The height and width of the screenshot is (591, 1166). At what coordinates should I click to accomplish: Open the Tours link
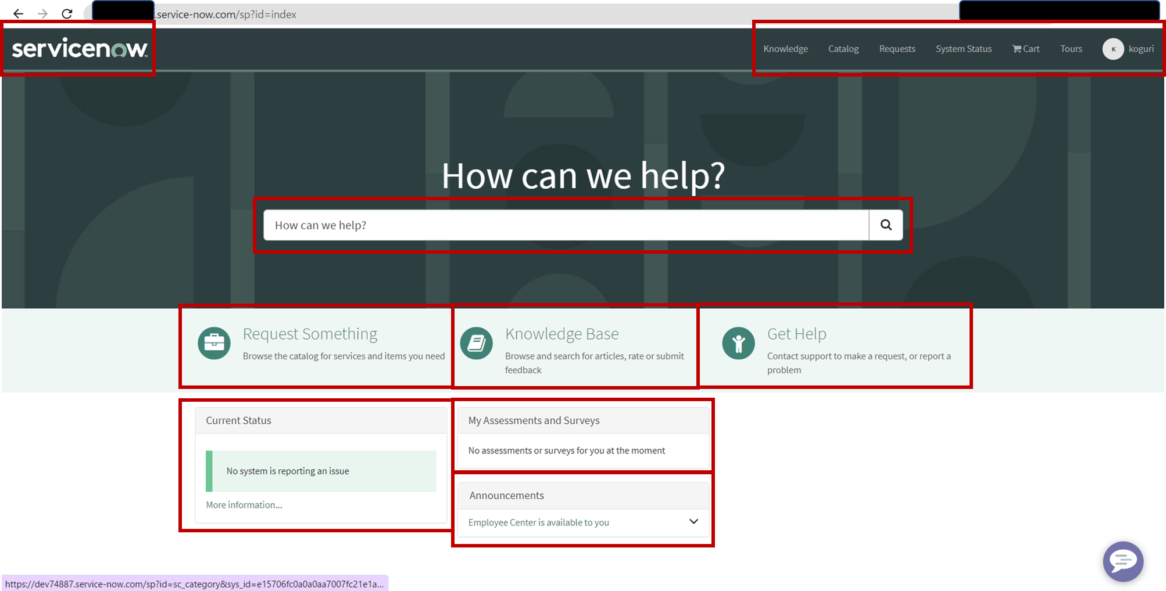1071,49
